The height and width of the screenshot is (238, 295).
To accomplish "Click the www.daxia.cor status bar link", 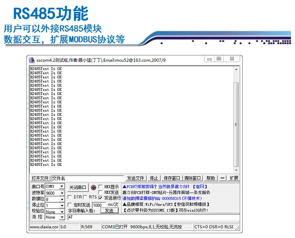I will (x=44, y=227).
